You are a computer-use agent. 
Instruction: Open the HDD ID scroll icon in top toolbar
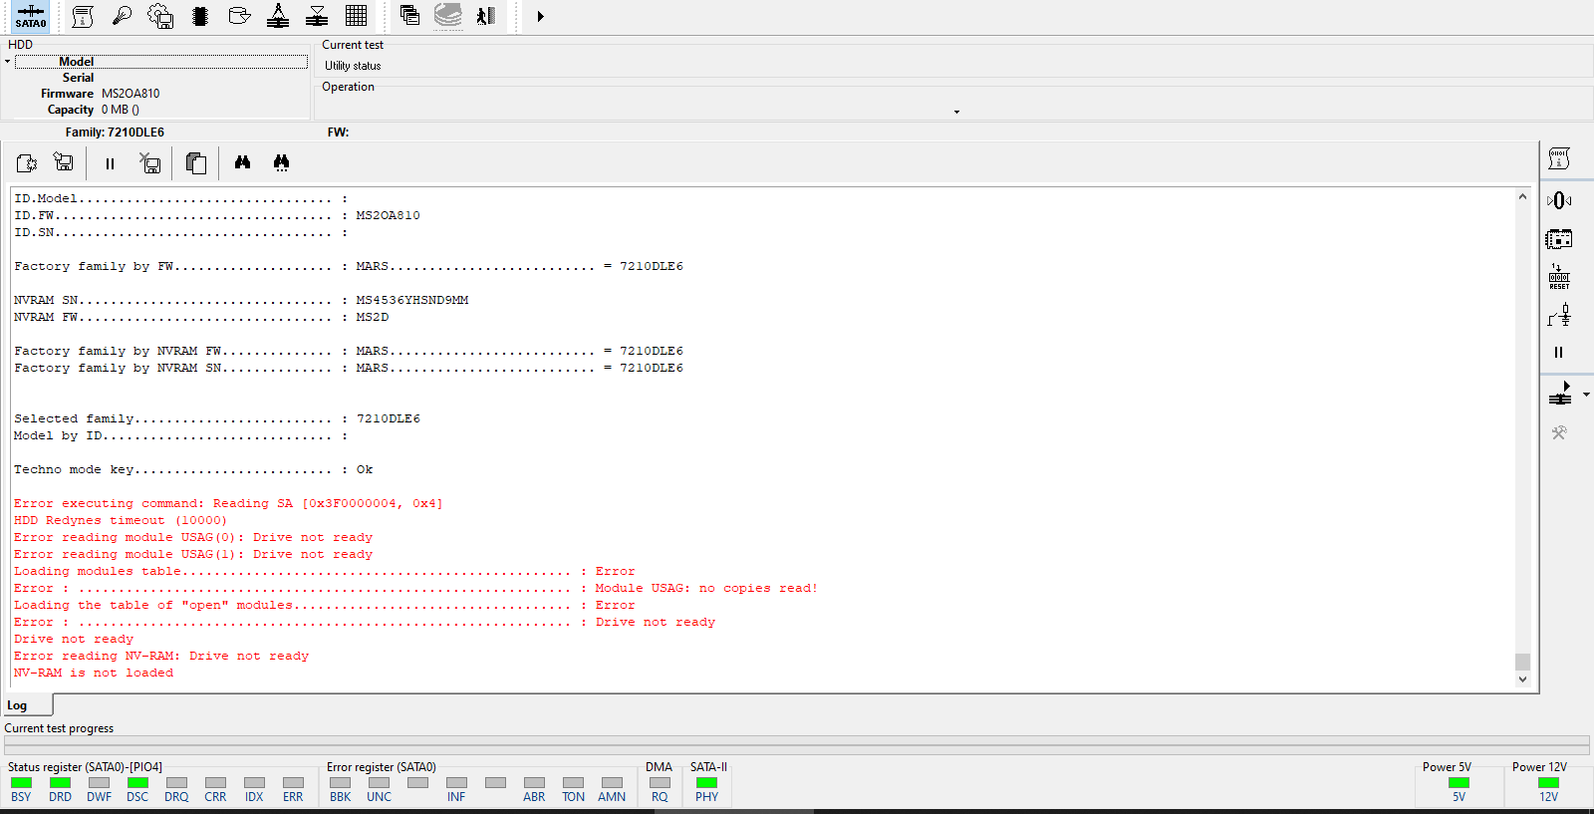84,16
